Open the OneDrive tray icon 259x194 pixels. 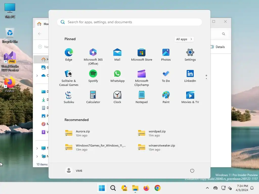215,188
